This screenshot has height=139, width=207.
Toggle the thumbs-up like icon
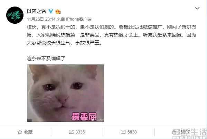[x=174, y=132]
